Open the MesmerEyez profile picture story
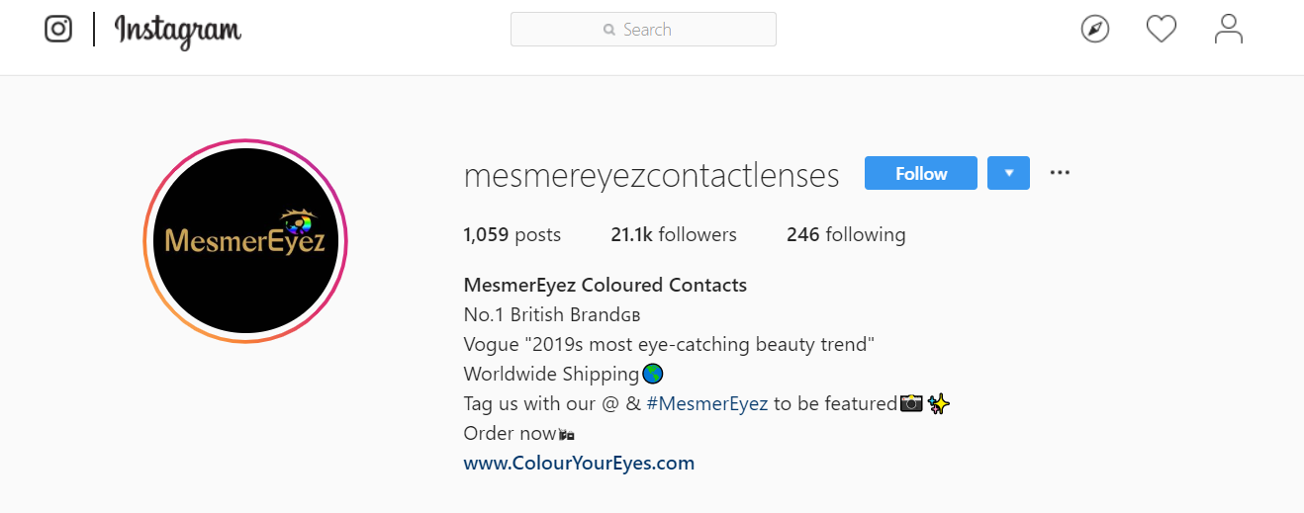This screenshot has width=1304, height=513. 244,241
